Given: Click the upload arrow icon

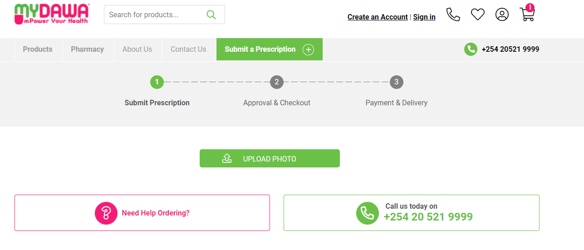Looking at the screenshot, I should coord(227,158).
